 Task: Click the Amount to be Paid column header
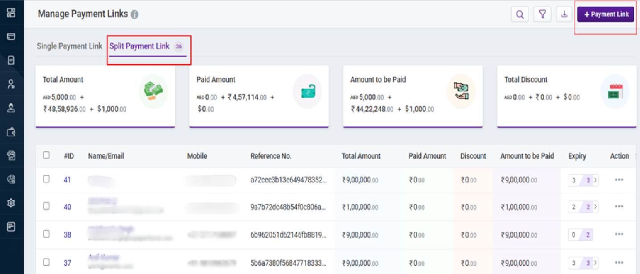point(527,156)
